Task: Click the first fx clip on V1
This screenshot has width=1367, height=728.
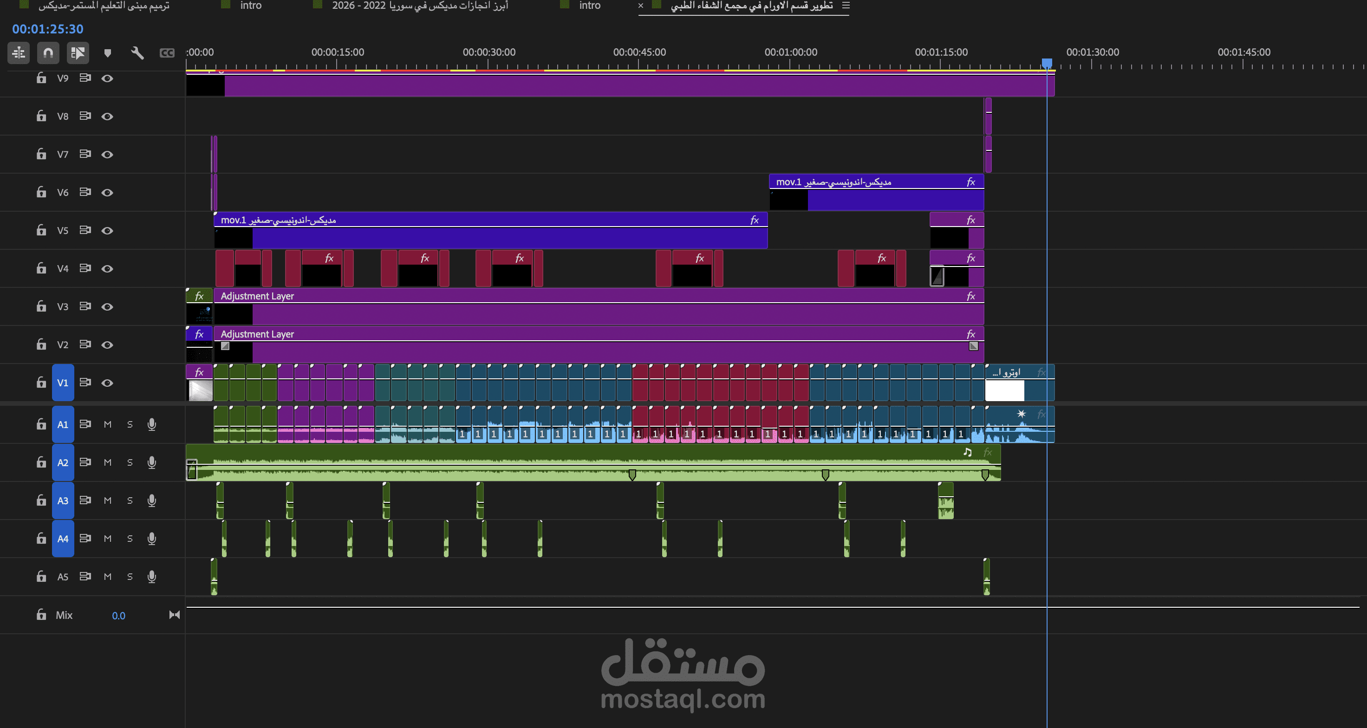Action: tap(200, 383)
